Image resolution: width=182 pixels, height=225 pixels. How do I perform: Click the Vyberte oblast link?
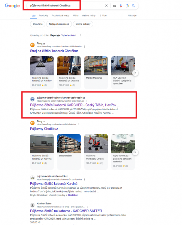(69, 35)
